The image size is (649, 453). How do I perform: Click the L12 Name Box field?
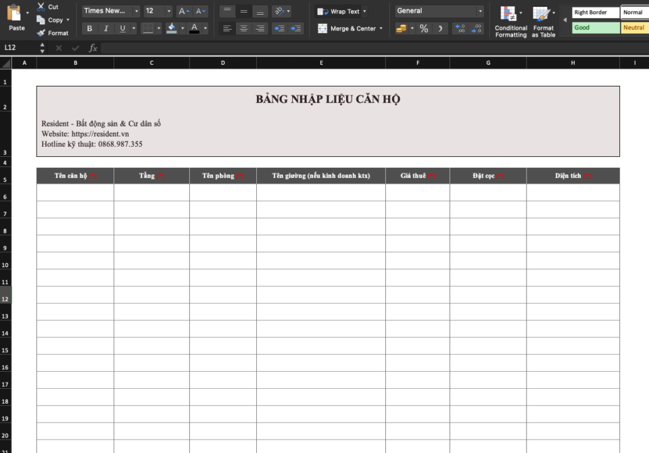[20, 48]
